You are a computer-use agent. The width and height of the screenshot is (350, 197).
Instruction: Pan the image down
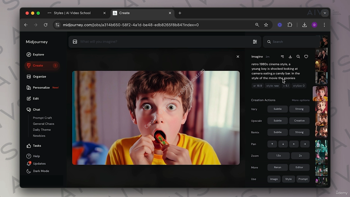click(x=283, y=144)
